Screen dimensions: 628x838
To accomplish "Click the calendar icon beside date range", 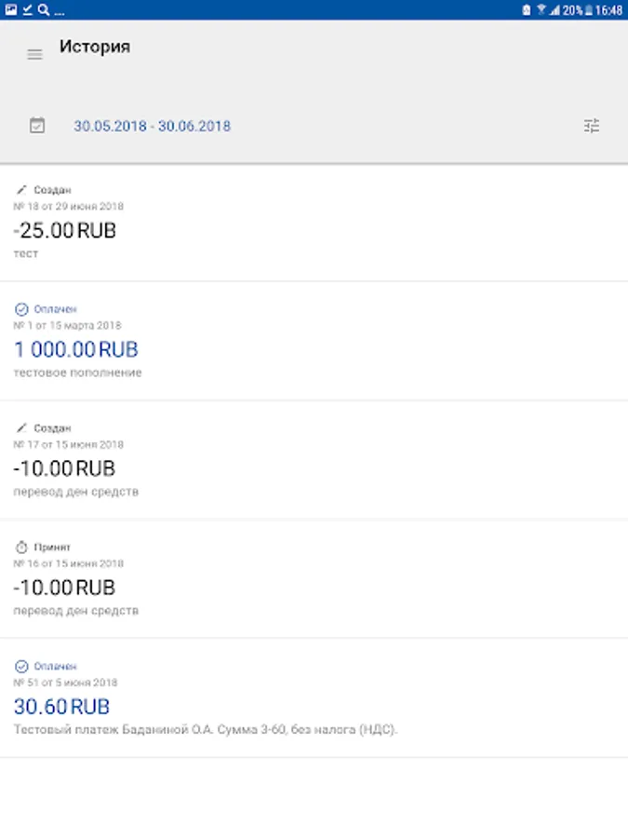I will [37, 126].
